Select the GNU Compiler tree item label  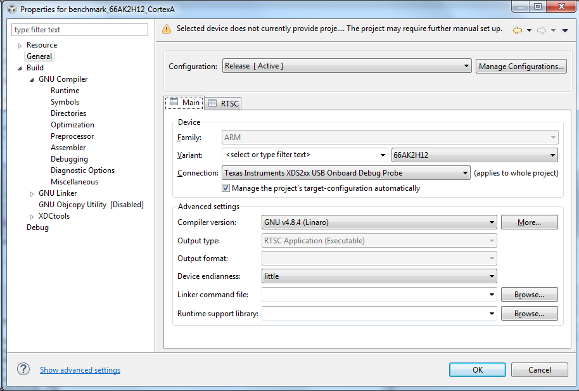(63, 79)
